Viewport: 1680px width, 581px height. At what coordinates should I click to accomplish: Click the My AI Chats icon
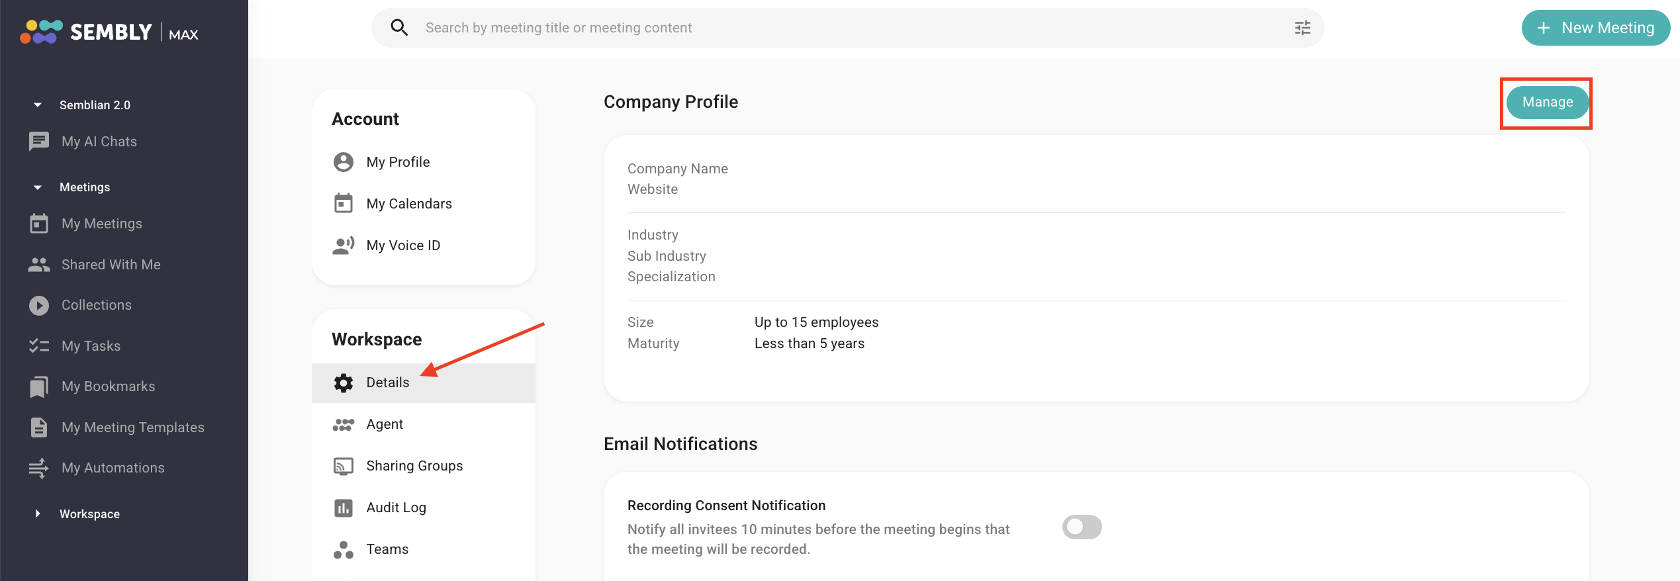(39, 141)
